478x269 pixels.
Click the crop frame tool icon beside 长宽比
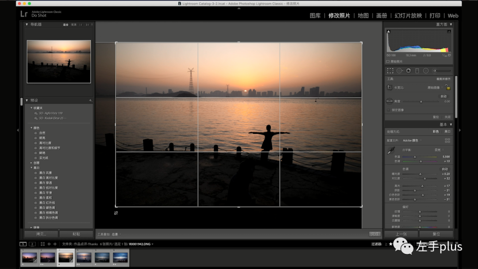[389, 88]
